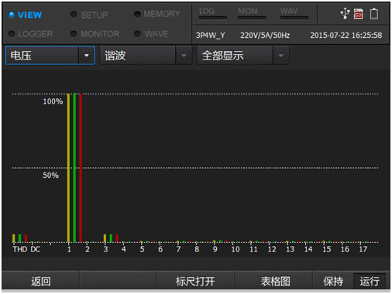Viewport: 392px width, 294px height.
Task: Click harmonic order 9 axis label
Action: 215,249
